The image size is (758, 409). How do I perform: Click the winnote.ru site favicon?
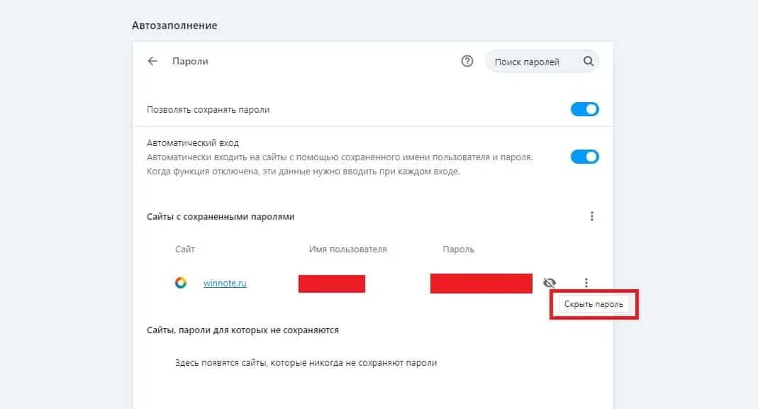(181, 283)
